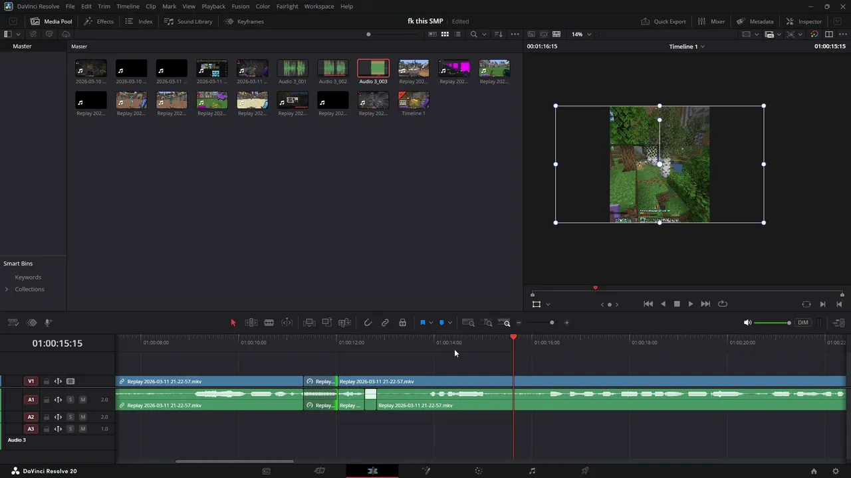
Task: Toggle Auto Track Selector on V1
Action: point(58,381)
